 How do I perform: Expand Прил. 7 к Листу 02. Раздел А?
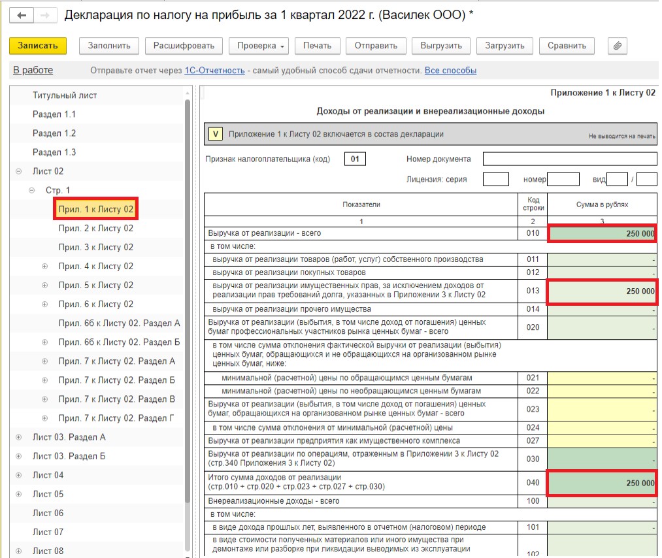tap(44, 361)
